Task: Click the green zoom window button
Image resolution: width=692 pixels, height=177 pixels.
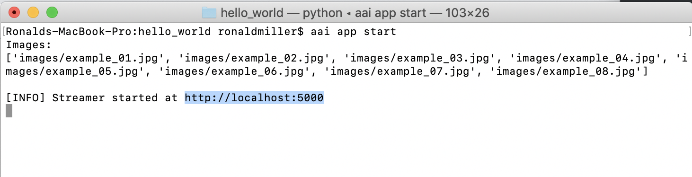Action: 52,12
